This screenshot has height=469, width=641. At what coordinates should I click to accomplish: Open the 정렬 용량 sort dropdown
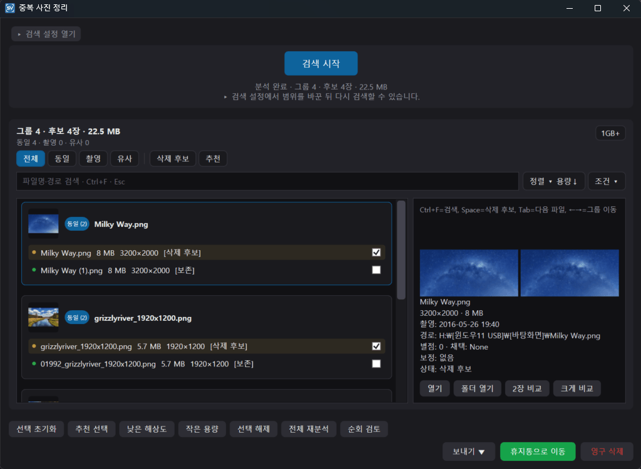[x=553, y=181]
